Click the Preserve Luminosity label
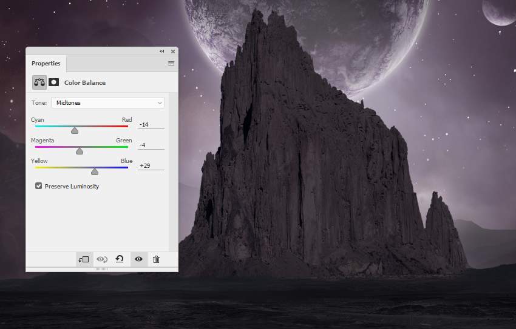The image size is (516, 329). click(72, 187)
